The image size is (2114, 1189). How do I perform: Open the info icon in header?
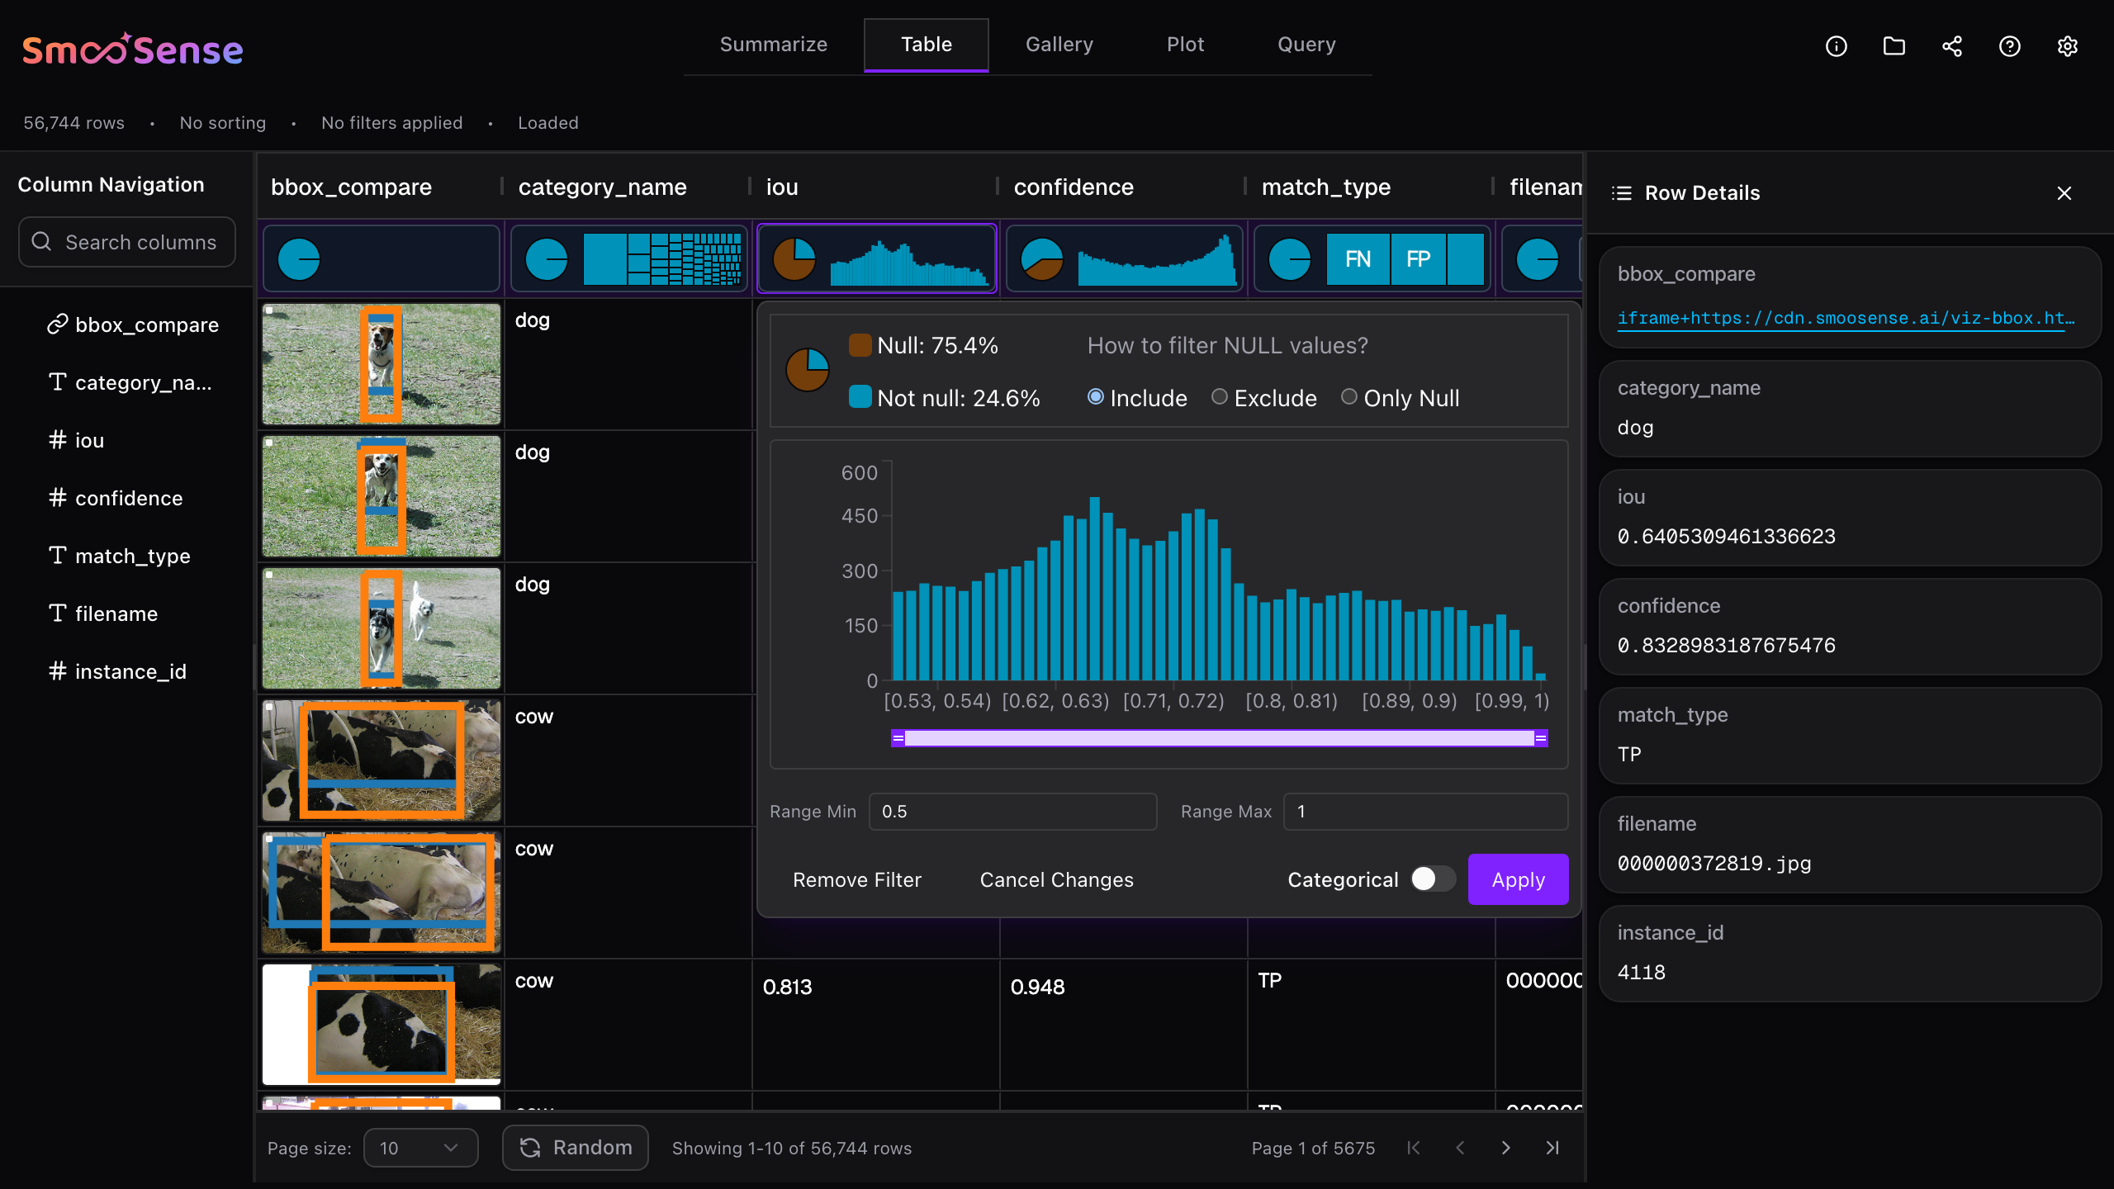pos(1836,46)
